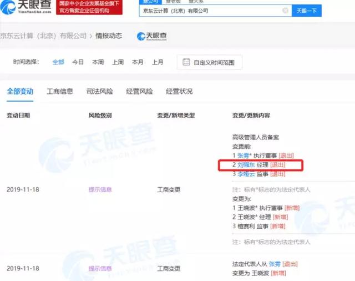355x281 pixels.
Task: Switch to the 全部变动 tab
Action: pyautogui.click(x=20, y=91)
